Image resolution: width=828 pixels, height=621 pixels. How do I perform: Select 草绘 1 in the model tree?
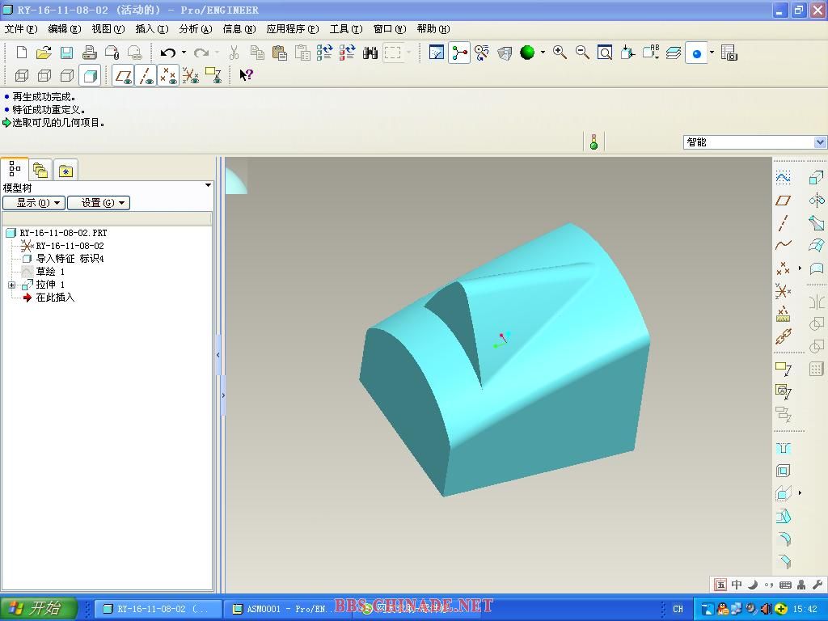[x=50, y=272]
